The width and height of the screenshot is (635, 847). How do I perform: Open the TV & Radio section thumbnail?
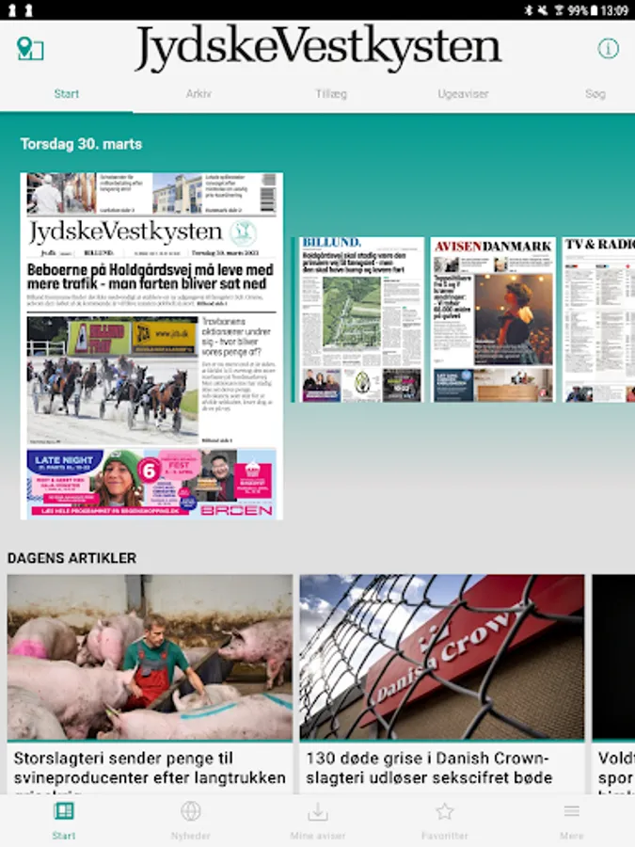click(x=598, y=319)
